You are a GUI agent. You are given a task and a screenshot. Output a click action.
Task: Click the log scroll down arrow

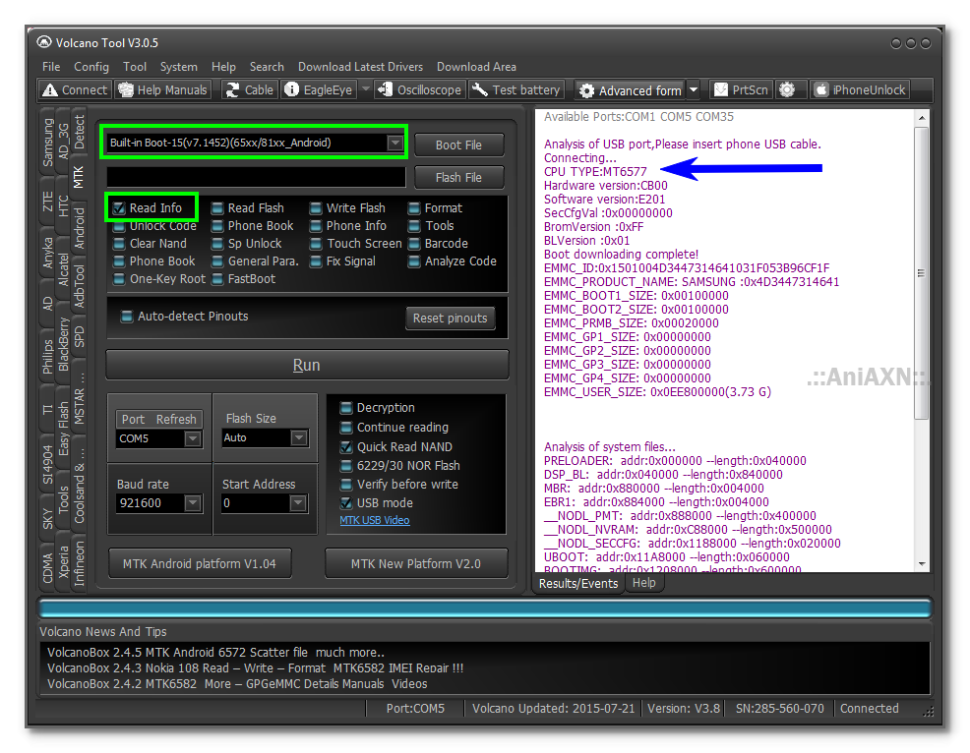tap(922, 564)
